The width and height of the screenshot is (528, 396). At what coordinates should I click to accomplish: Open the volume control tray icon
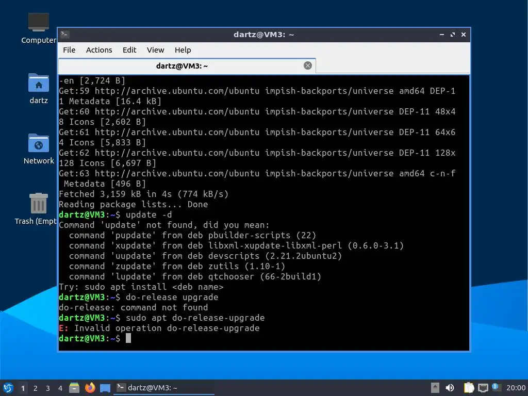coord(450,388)
